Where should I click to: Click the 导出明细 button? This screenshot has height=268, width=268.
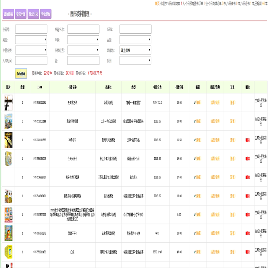click(46, 14)
